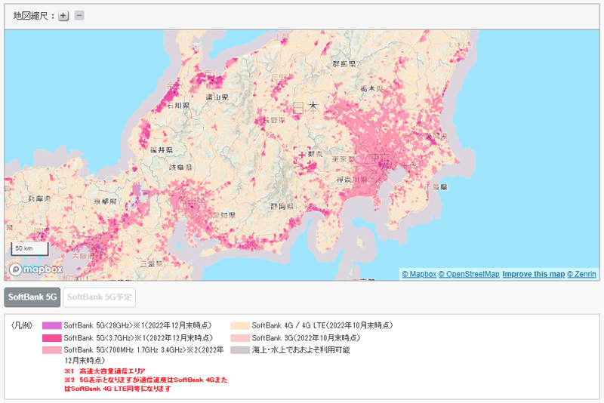
Task: Click the ※1 高速大容量通信エリア note
Action: 105,371
